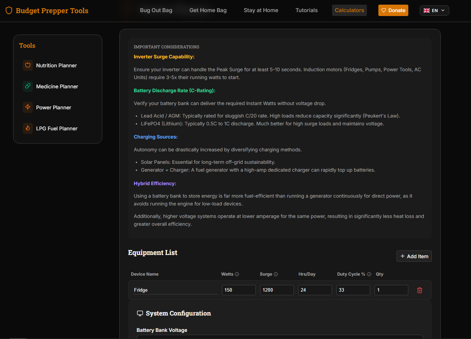Open LPG Fuel Planner from sidebar
471x339 pixels.
[58, 129]
